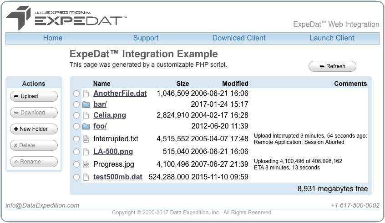This screenshot has height=223, width=385.
Task: Select the radio button for LA-500.png
Action: [x=76, y=152]
